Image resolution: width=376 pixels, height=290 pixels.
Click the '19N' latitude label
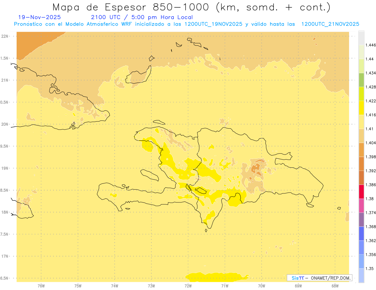5,168
